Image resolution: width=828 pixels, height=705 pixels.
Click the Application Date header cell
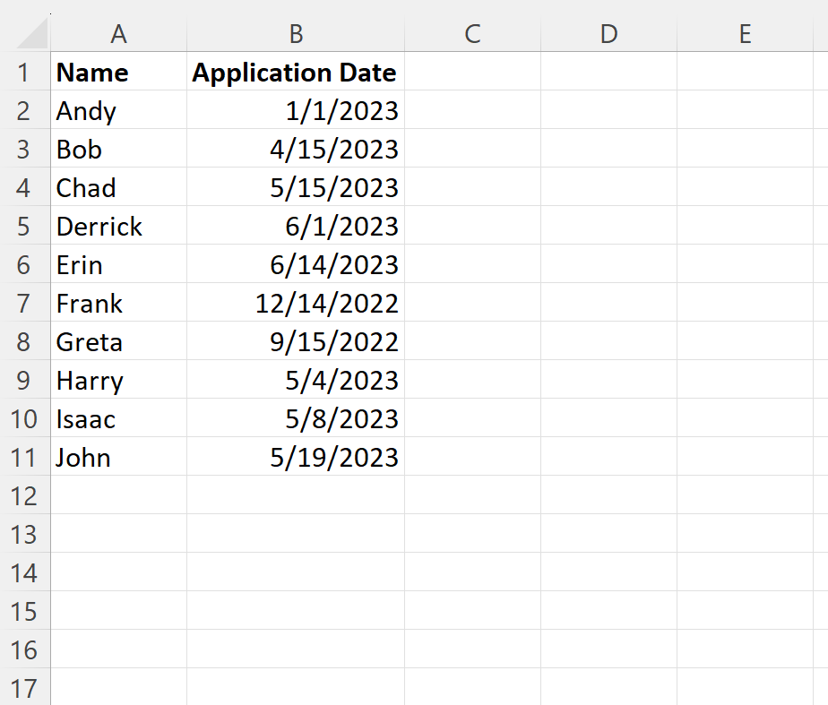point(296,72)
